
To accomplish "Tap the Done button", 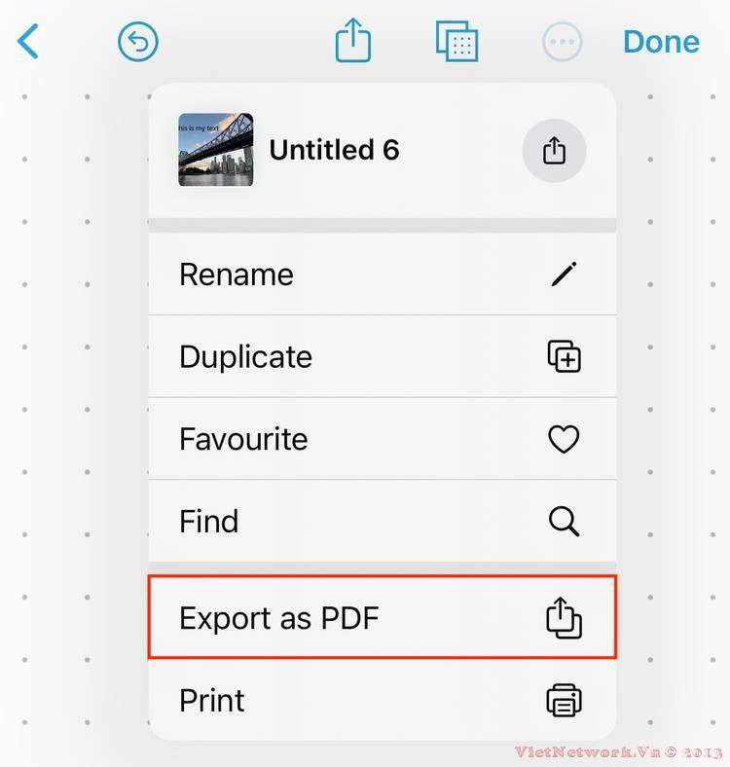I will pyautogui.click(x=662, y=42).
